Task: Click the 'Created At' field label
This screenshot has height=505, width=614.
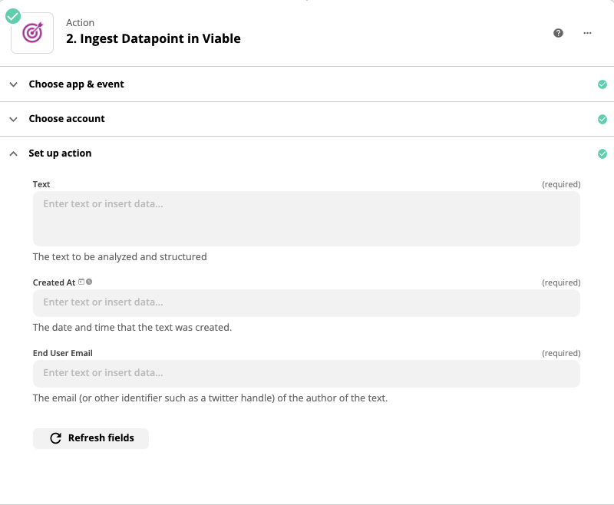Action: (x=54, y=282)
